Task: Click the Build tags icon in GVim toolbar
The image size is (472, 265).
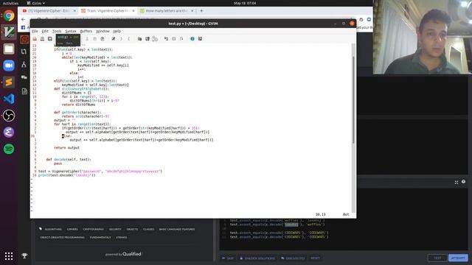Action: click(x=174, y=39)
